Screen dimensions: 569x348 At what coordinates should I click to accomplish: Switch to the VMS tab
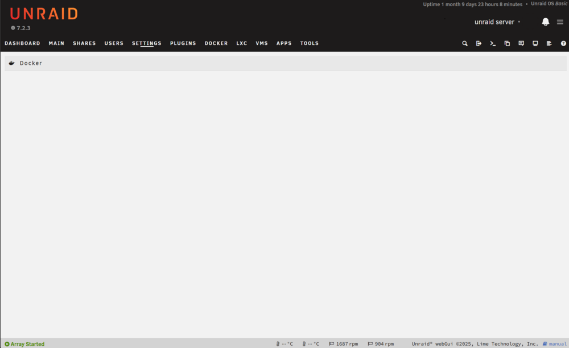coord(262,43)
